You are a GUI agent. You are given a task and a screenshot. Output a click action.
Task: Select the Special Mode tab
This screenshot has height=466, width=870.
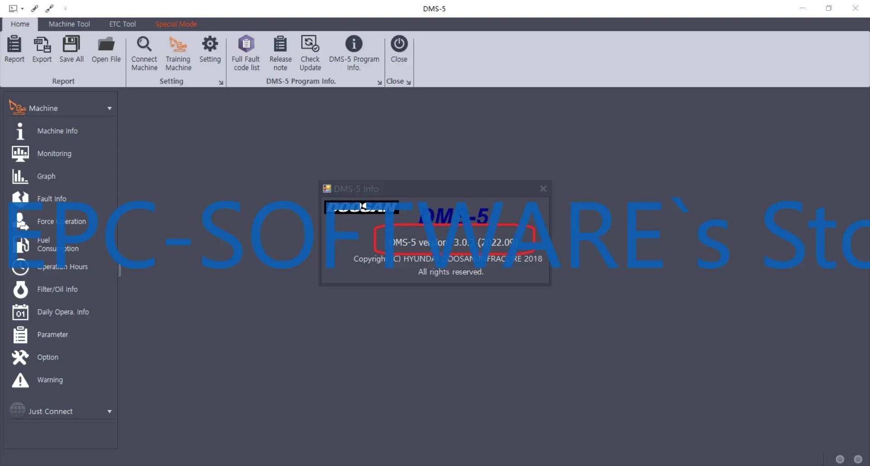(176, 24)
